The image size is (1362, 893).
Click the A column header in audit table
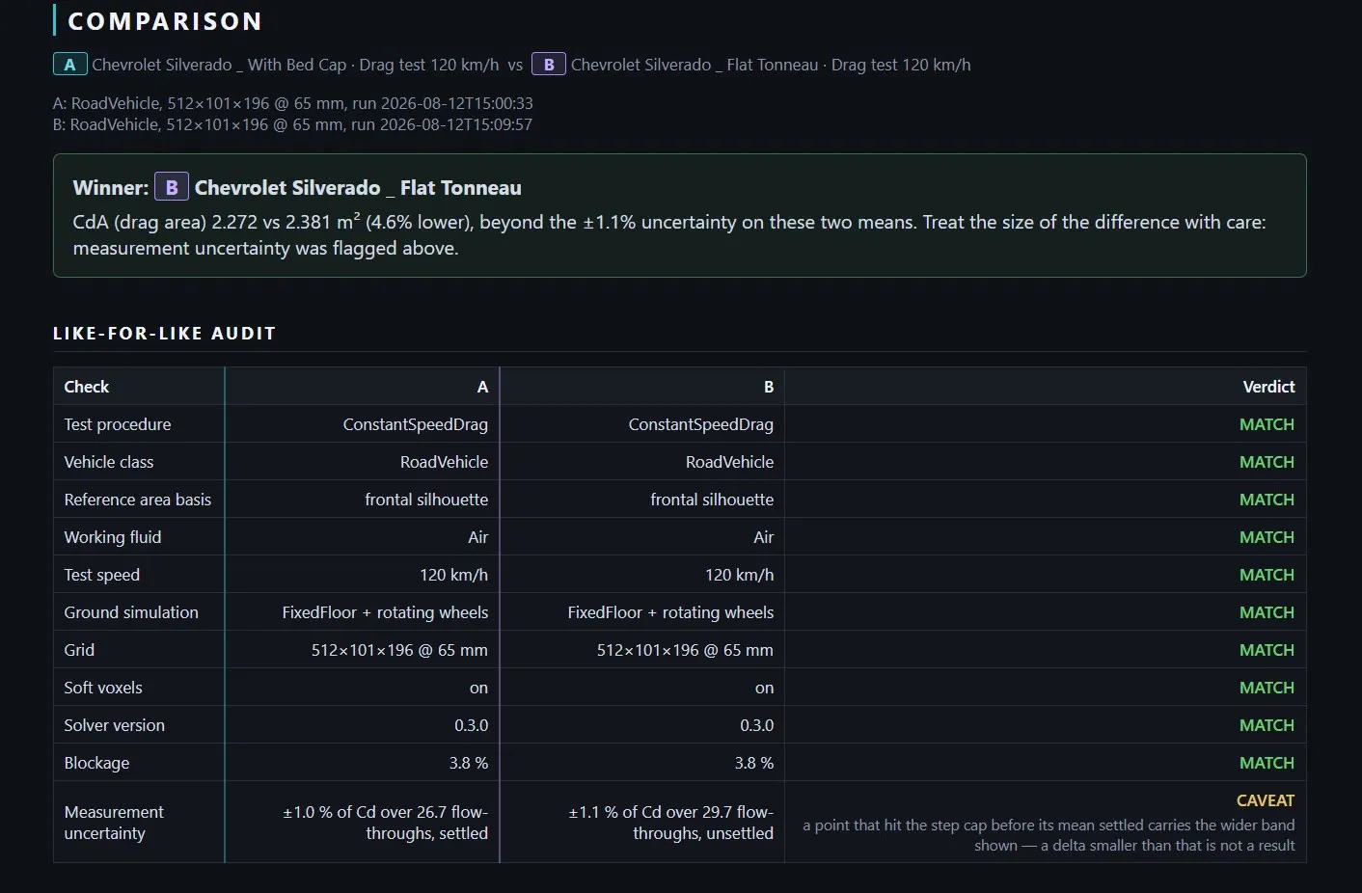482,387
